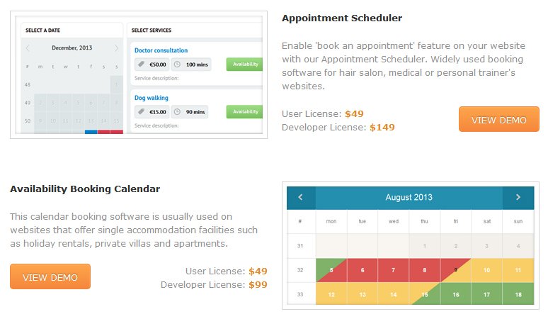View demo of Availability Booking Calendar

coord(50,276)
